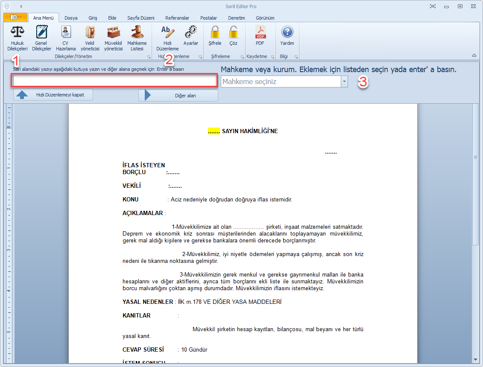Click the Çöz unlock icon
Image resolution: width=483 pixels, height=367 pixels.
233,33
